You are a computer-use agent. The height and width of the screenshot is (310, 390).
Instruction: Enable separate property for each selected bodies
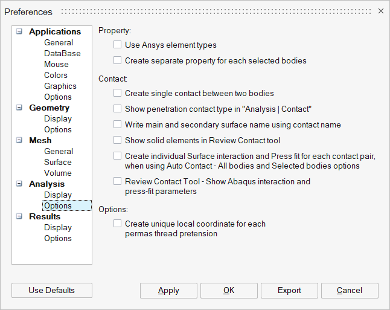click(x=117, y=61)
